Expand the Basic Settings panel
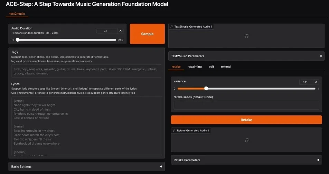 160,166
